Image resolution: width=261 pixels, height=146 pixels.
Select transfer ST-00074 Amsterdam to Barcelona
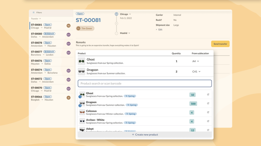tap(51, 71)
